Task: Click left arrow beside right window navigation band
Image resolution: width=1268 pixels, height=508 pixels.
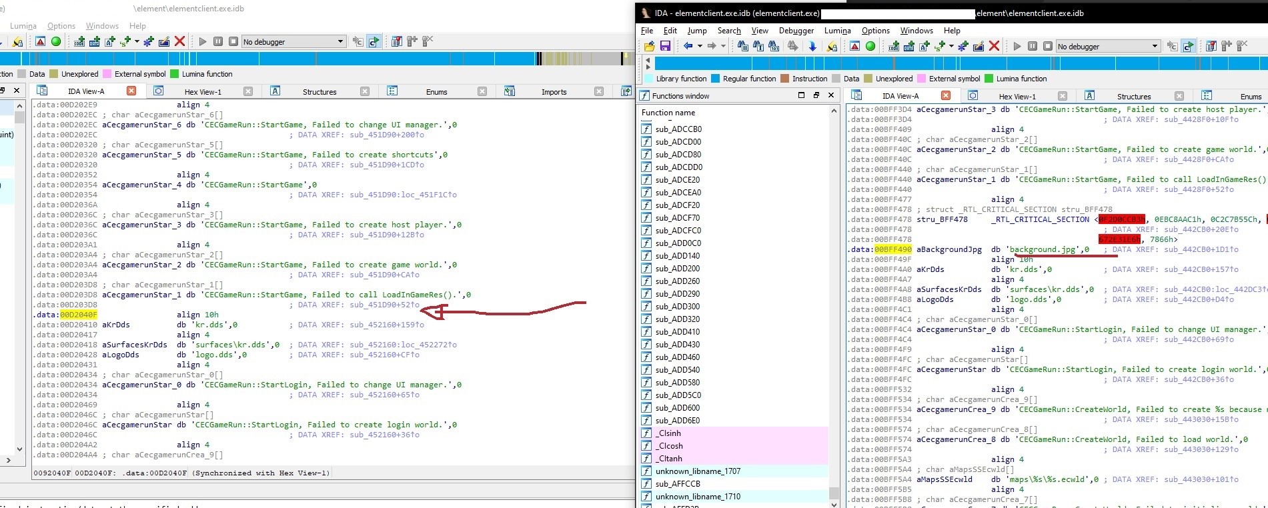Action: click(x=646, y=59)
